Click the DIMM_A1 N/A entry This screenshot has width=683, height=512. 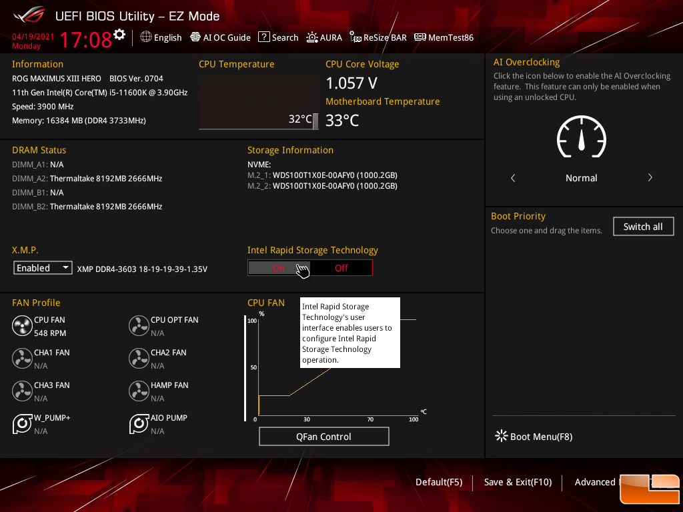click(38, 165)
